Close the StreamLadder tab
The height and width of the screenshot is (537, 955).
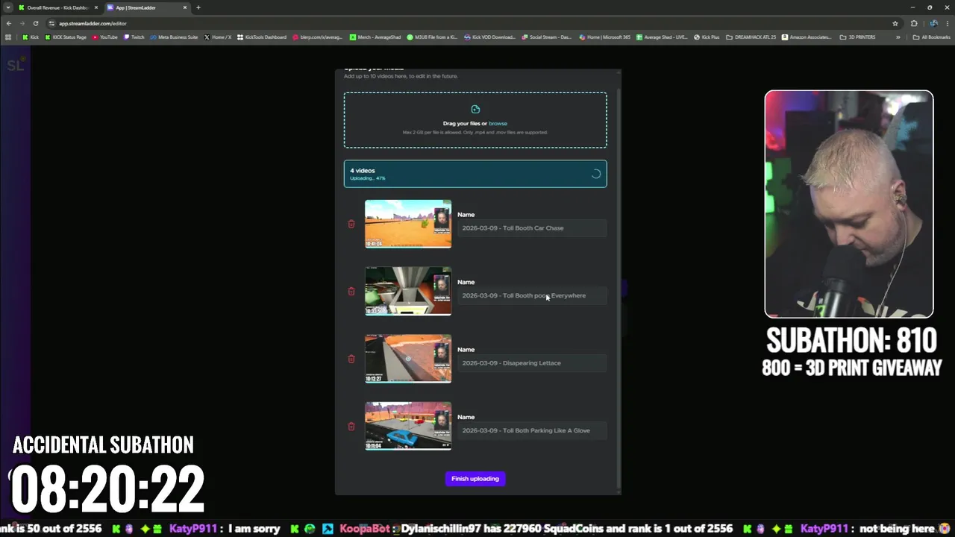click(185, 7)
